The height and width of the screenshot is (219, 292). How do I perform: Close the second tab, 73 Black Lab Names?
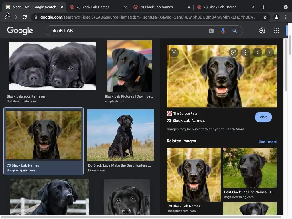(125, 7)
